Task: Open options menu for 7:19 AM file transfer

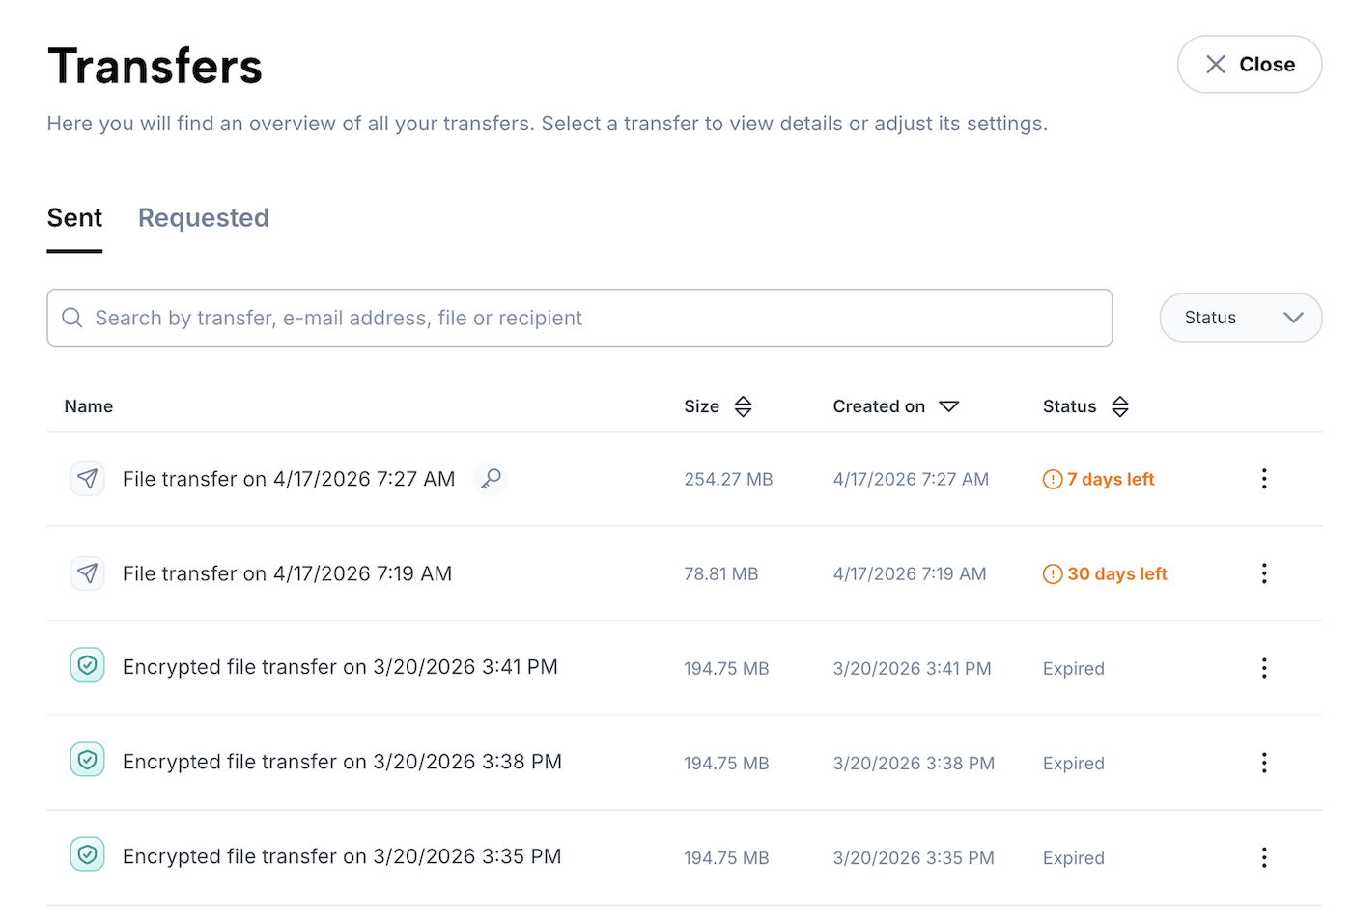Action: pos(1263,573)
